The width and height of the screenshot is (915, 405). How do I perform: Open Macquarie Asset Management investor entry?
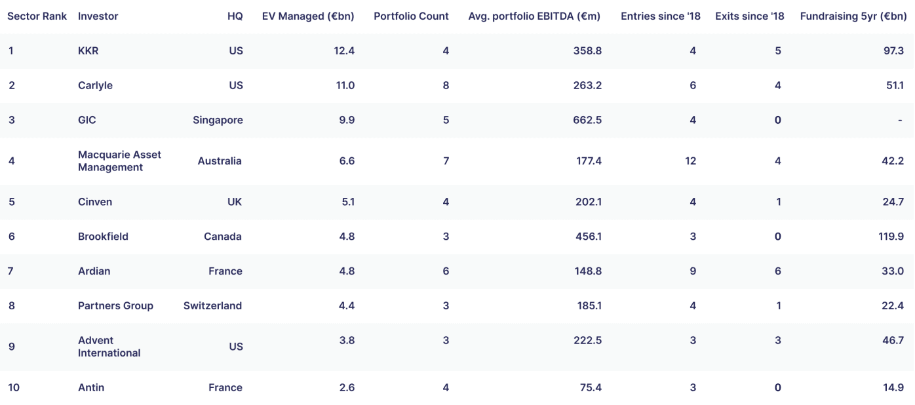pos(119,161)
